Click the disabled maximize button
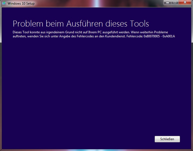 [175, 2]
